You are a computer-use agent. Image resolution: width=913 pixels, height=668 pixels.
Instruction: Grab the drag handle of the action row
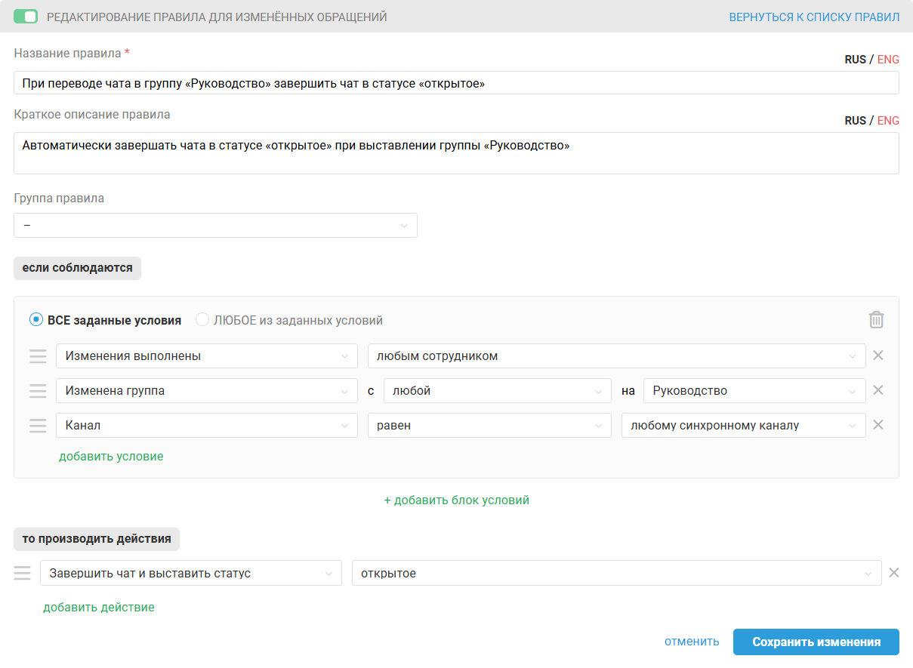[22, 574]
